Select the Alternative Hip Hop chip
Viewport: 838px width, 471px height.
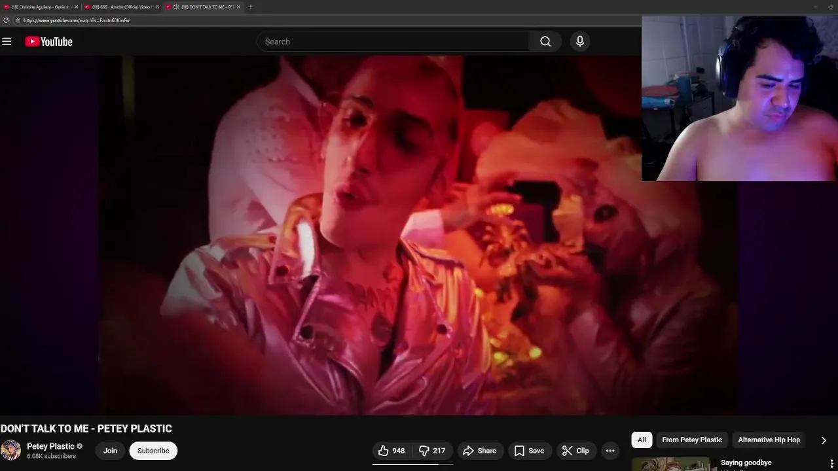click(x=769, y=440)
